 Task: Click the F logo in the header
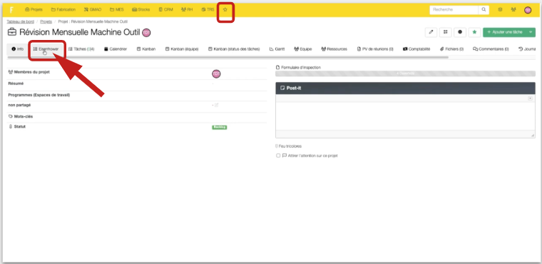click(x=11, y=10)
